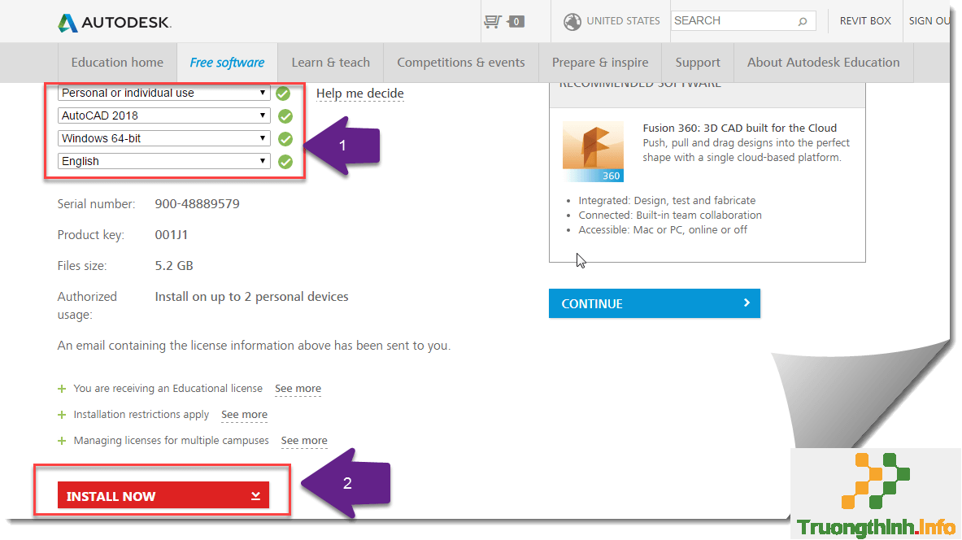This screenshot has height=540, width=962.
Task: Open the Learn & teach tab
Action: 331,63
